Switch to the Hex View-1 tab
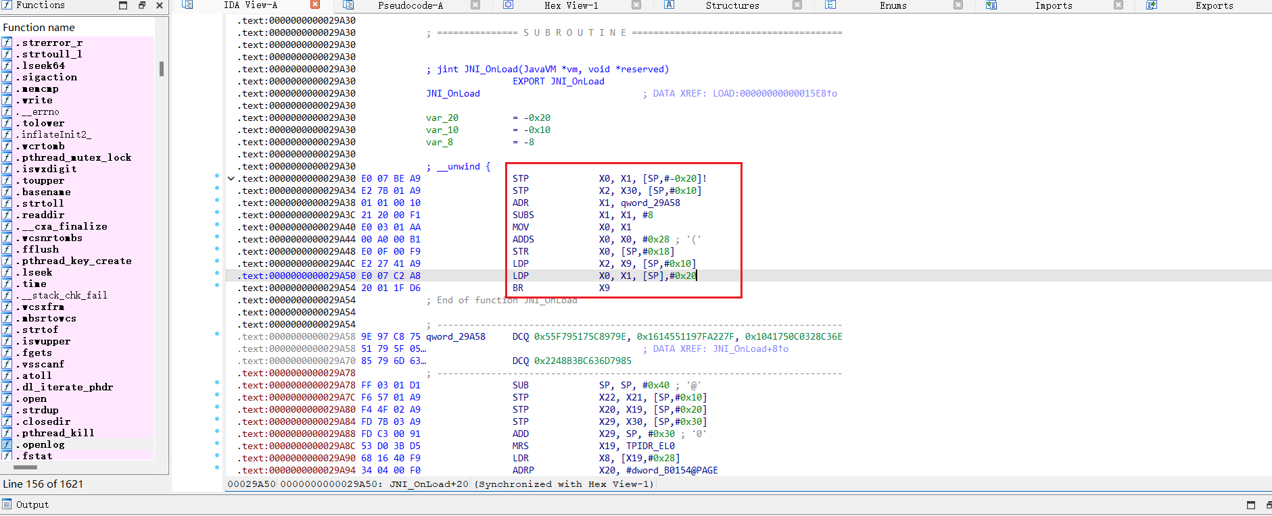1272x516 pixels. pos(571,5)
